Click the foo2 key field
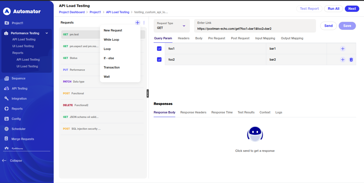This screenshot has height=183, width=364. [x=215, y=60]
